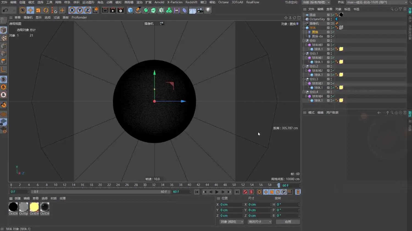The width and height of the screenshot is (412, 231).
Task: Collapse the 球体 object hierarchy
Action: click(304, 28)
